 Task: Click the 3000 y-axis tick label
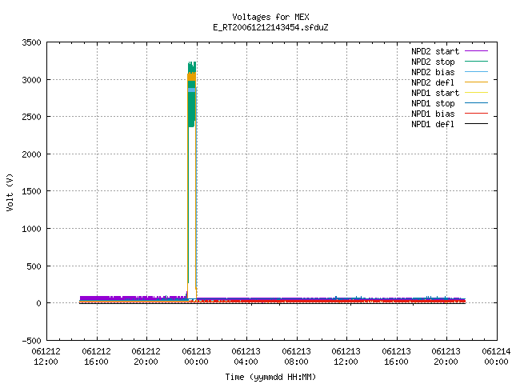(32, 80)
